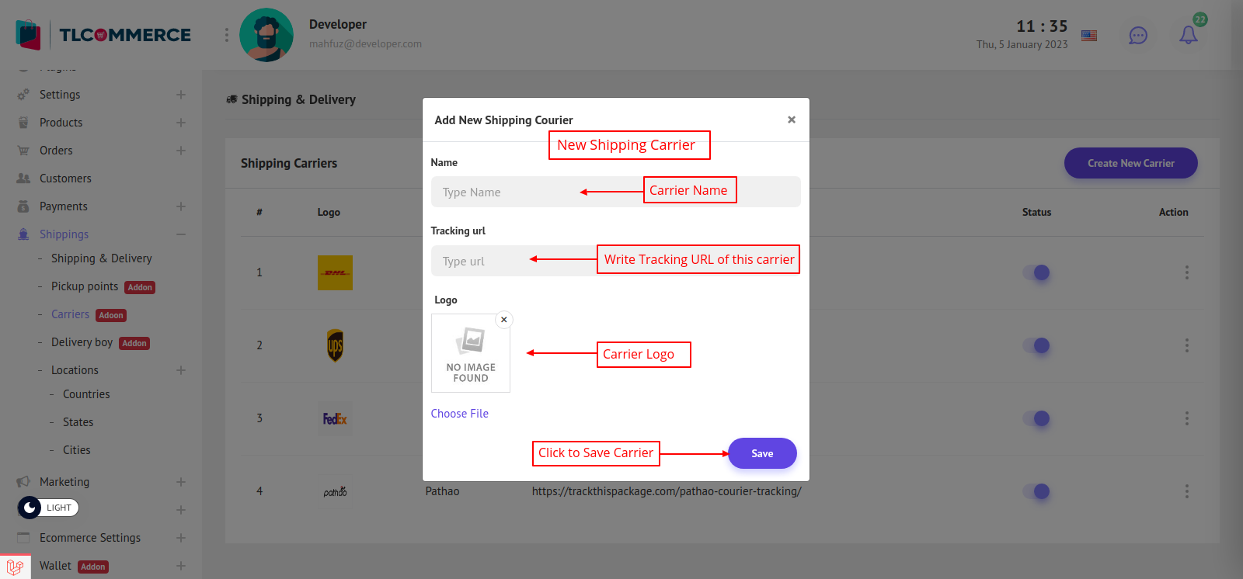Click the Developer profile avatar
Image resolution: width=1243 pixels, height=579 pixels.
[x=266, y=35]
